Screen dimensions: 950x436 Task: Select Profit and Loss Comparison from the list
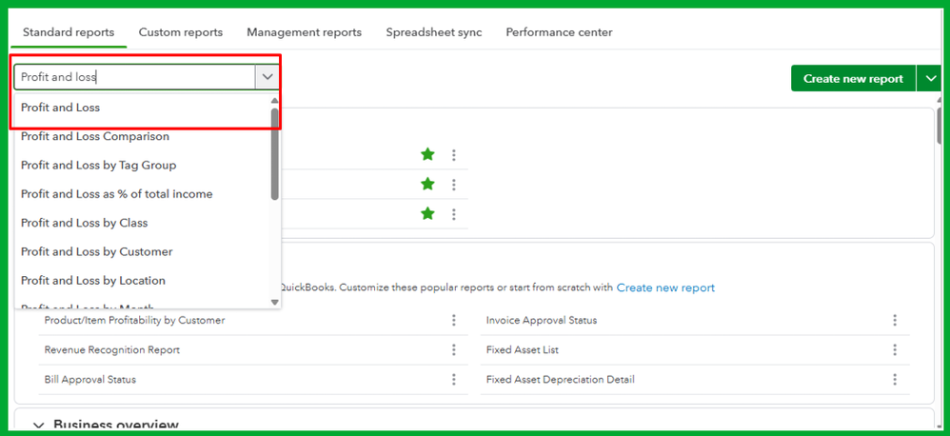pyautogui.click(x=95, y=137)
